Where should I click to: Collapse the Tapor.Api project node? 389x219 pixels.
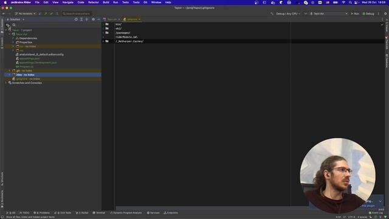point(10,34)
